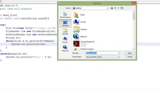Open This PC in the places sidebar
Image resolution: width=160 pixels, height=90 pixels.
pos(65,40)
